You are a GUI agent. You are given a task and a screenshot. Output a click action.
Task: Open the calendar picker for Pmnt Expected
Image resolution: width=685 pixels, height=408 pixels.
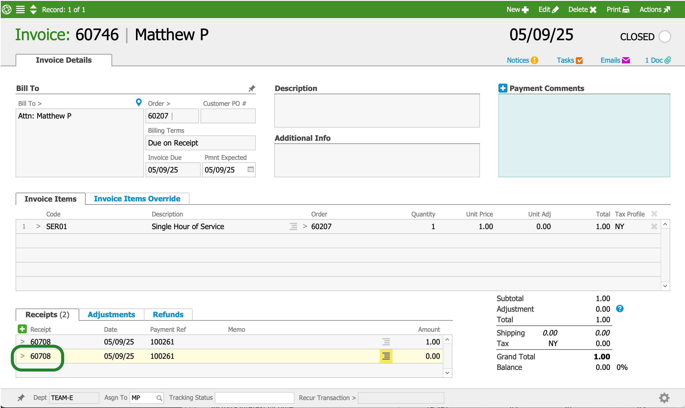(250, 169)
